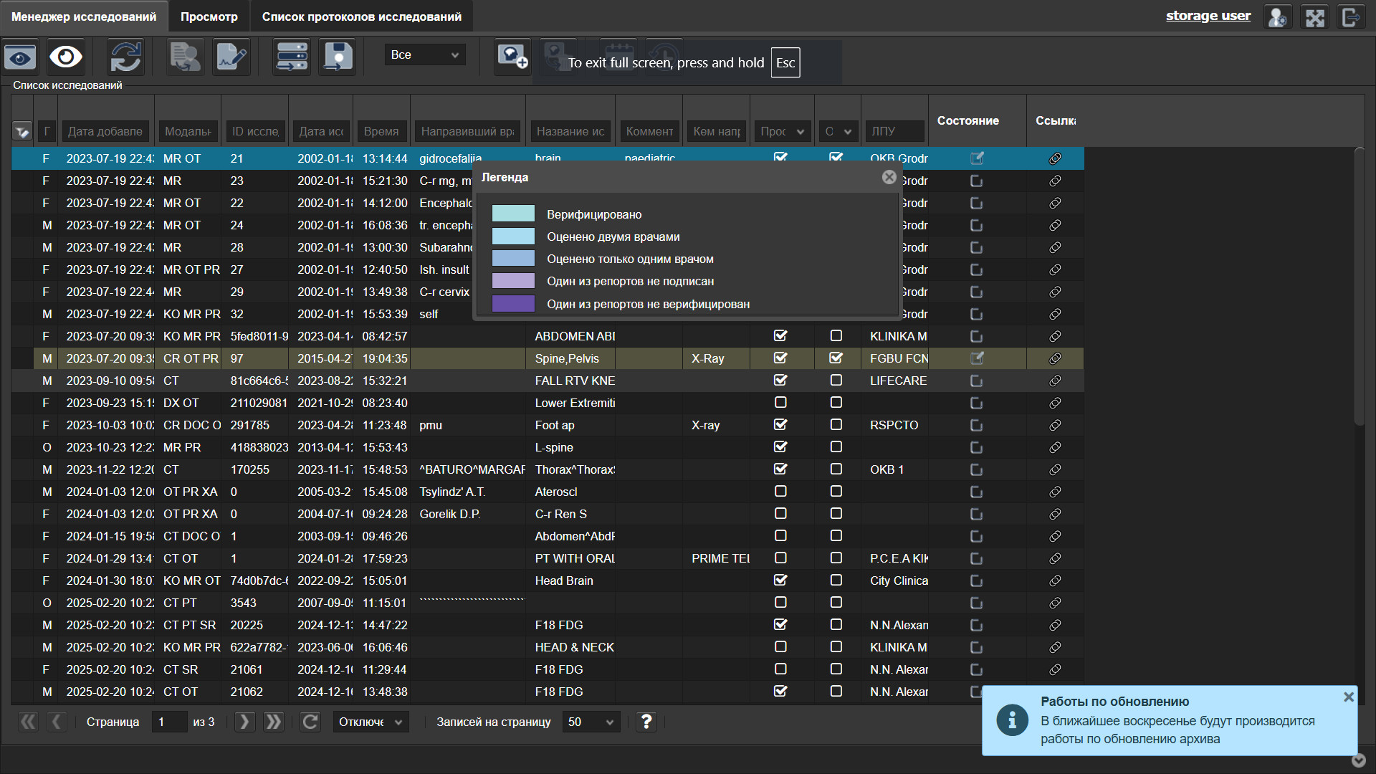This screenshot has height=774, width=1376.
Task: Refresh the study list with arrows icon
Action: click(125, 57)
